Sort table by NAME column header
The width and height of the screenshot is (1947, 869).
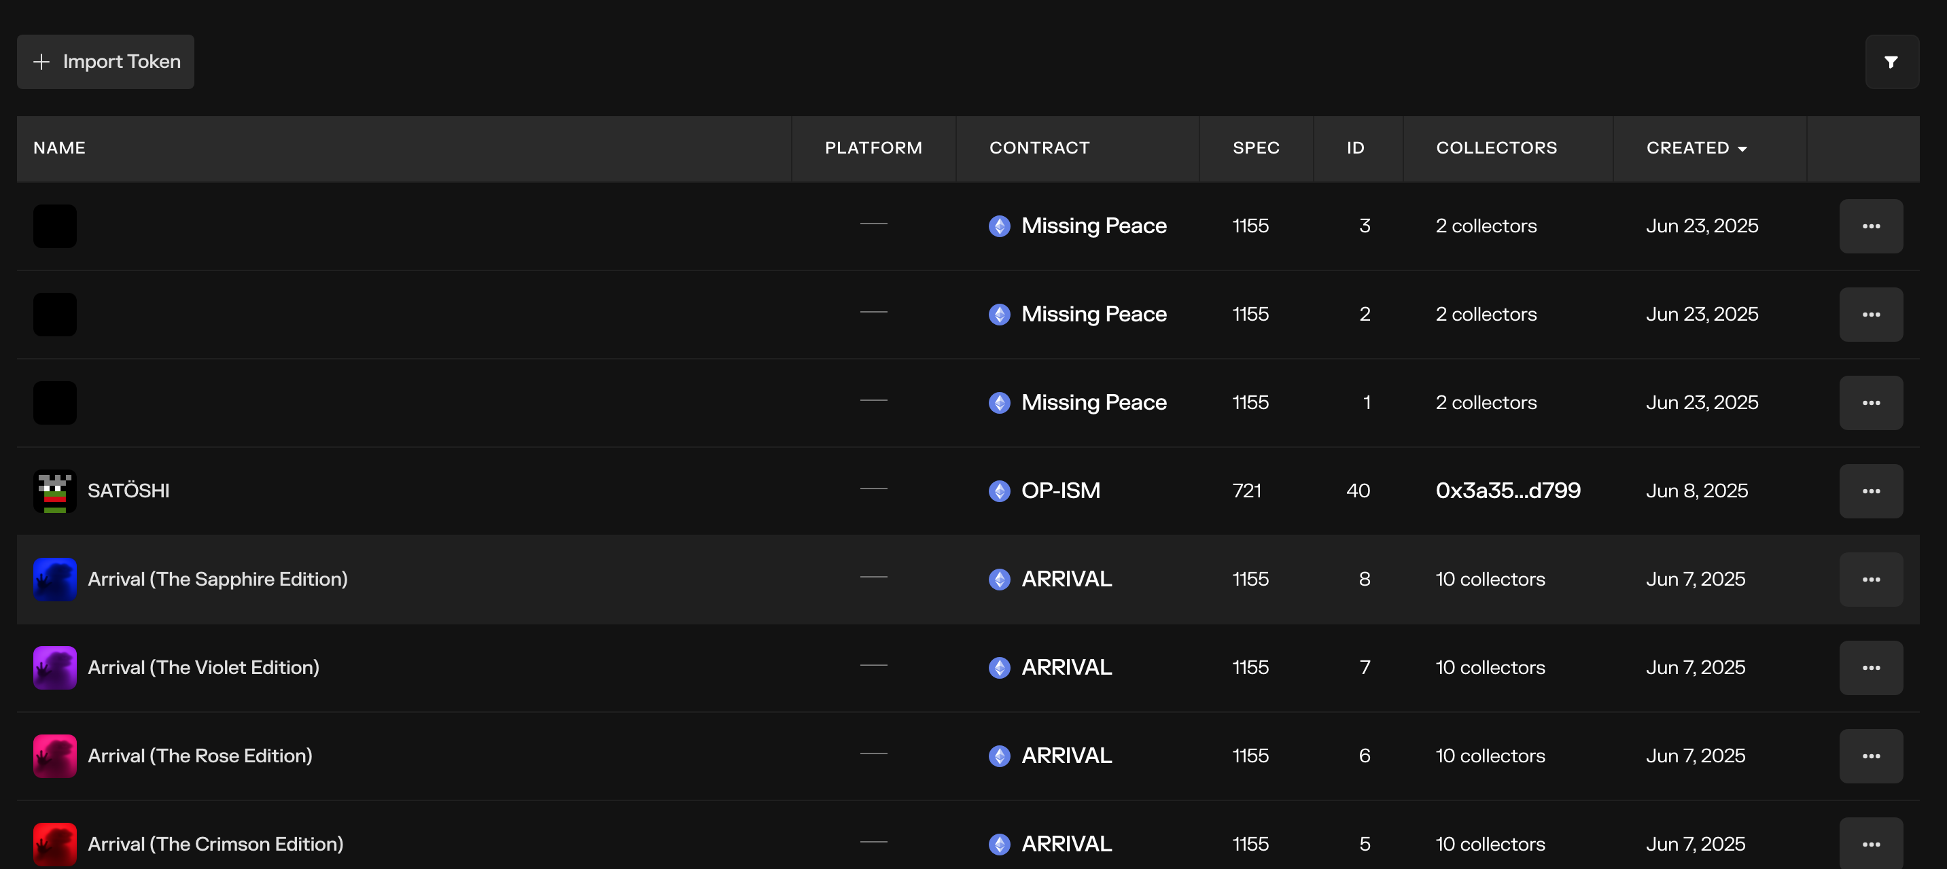click(x=59, y=148)
